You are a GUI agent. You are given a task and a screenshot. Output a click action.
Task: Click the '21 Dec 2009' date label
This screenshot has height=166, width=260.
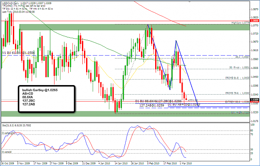coord(89,163)
